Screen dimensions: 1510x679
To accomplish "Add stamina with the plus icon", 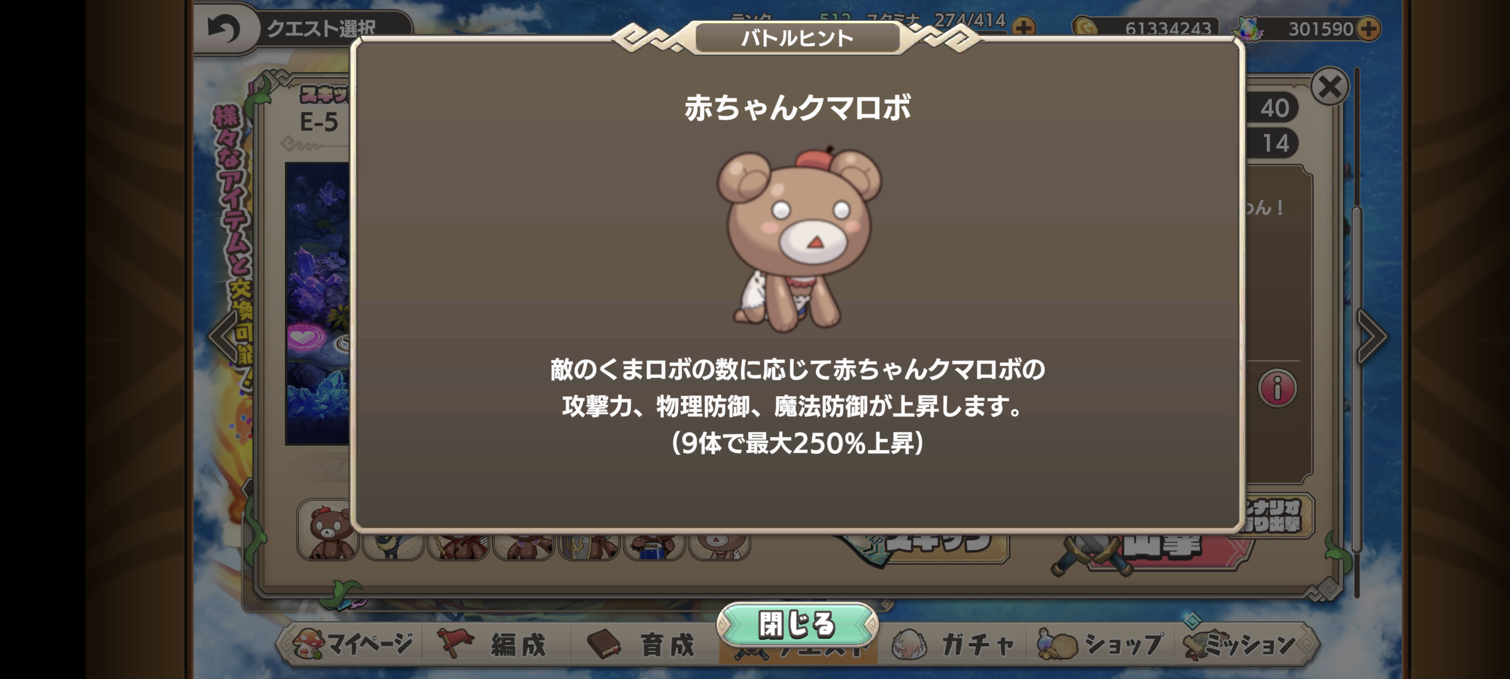I will [x=1024, y=28].
